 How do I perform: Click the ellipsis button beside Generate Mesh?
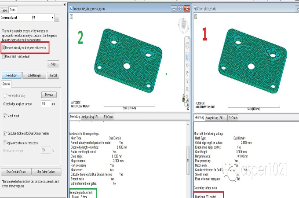click(x=57, y=18)
